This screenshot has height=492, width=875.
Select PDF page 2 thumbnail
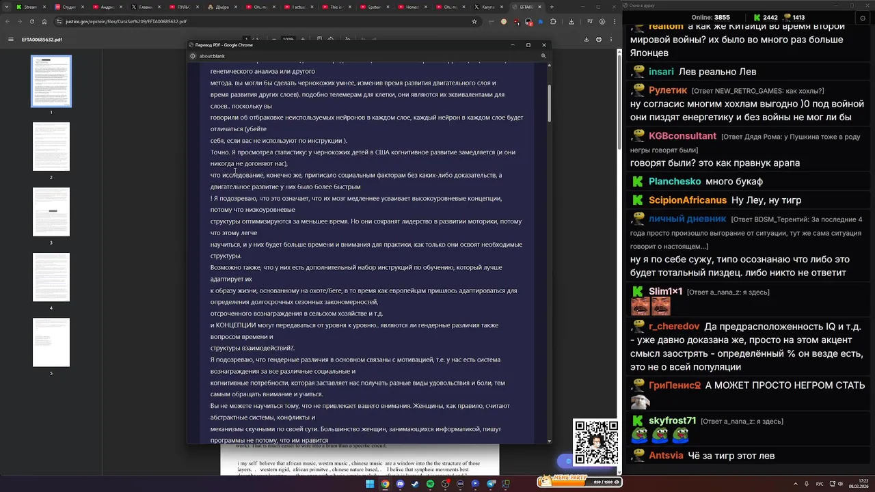[x=51, y=146]
